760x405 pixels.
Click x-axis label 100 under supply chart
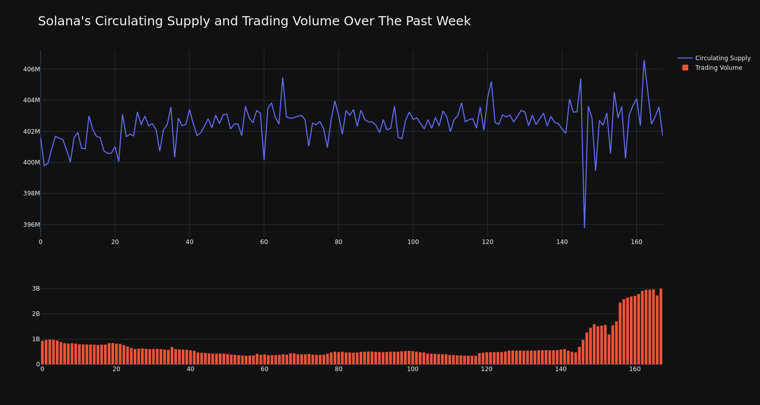point(413,242)
